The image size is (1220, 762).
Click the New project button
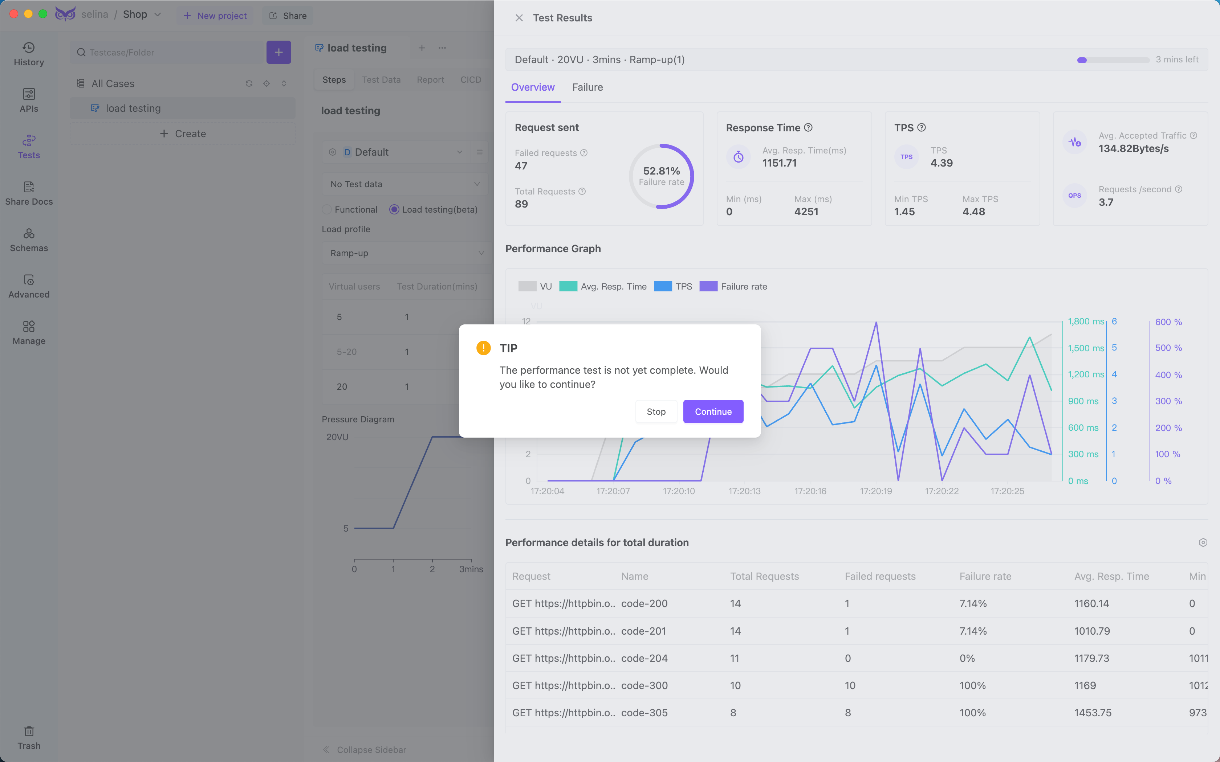[215, 16]
